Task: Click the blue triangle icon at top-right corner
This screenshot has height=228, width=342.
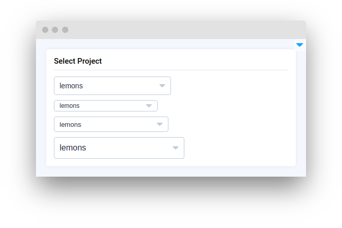Action: (299, 45)
